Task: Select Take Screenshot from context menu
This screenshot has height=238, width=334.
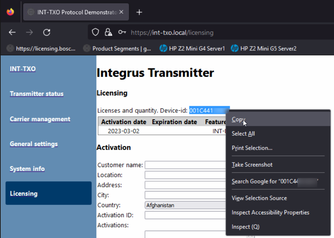Action: 252,165
